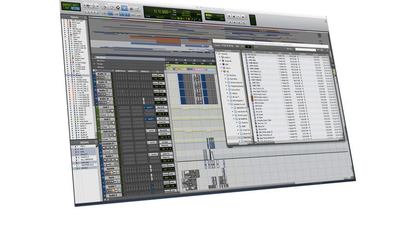Open the Groups list menu button
413x232 pixels.
click(x=96, y=142)
